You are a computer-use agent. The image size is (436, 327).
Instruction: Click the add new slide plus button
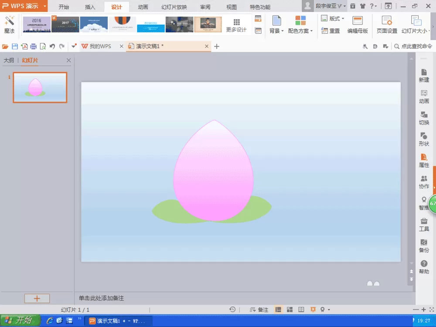[37, 298]
